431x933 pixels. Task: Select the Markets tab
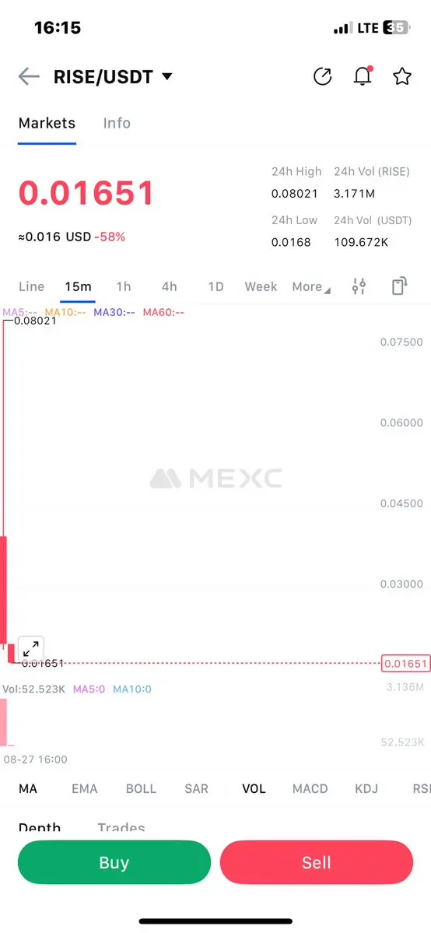(47, 123)
